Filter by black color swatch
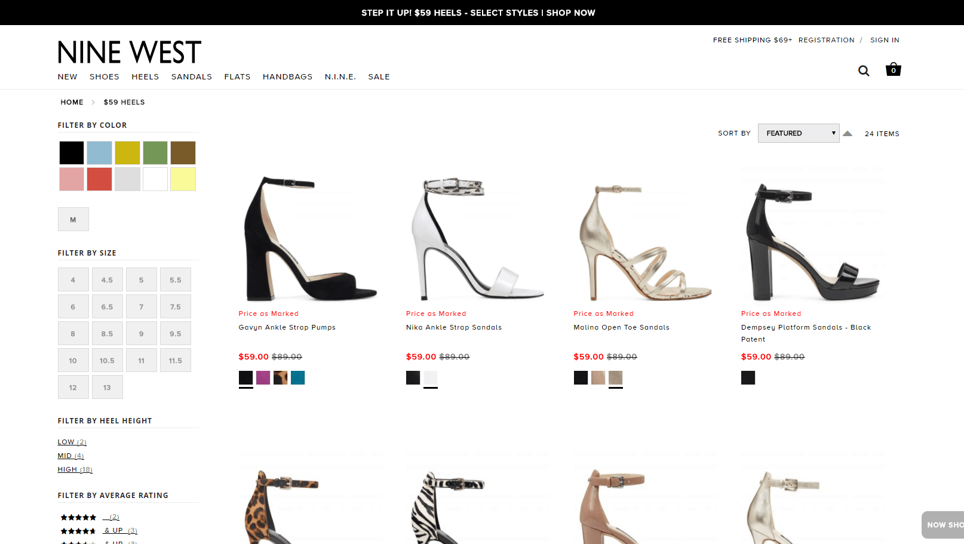The height and width of the screenshot is (544, 964). click(x=72, y=153)
